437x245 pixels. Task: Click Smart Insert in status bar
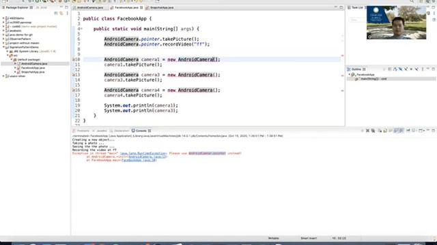pos(309,238)
